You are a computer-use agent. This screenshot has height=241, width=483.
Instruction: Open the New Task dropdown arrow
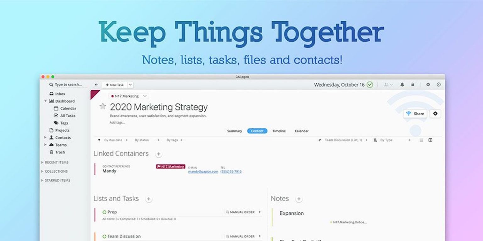pyautogui.click(x=130, y=85)
